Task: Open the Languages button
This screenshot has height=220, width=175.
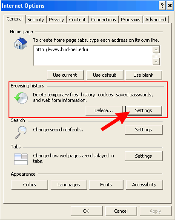Action: coord(69,185)
